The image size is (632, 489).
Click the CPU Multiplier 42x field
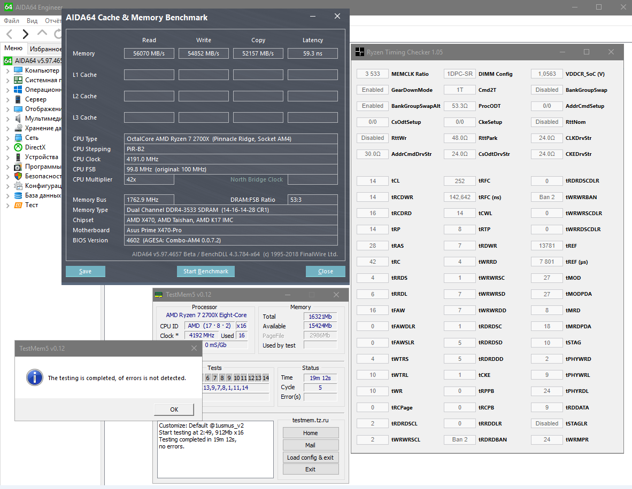click(149, 179)
